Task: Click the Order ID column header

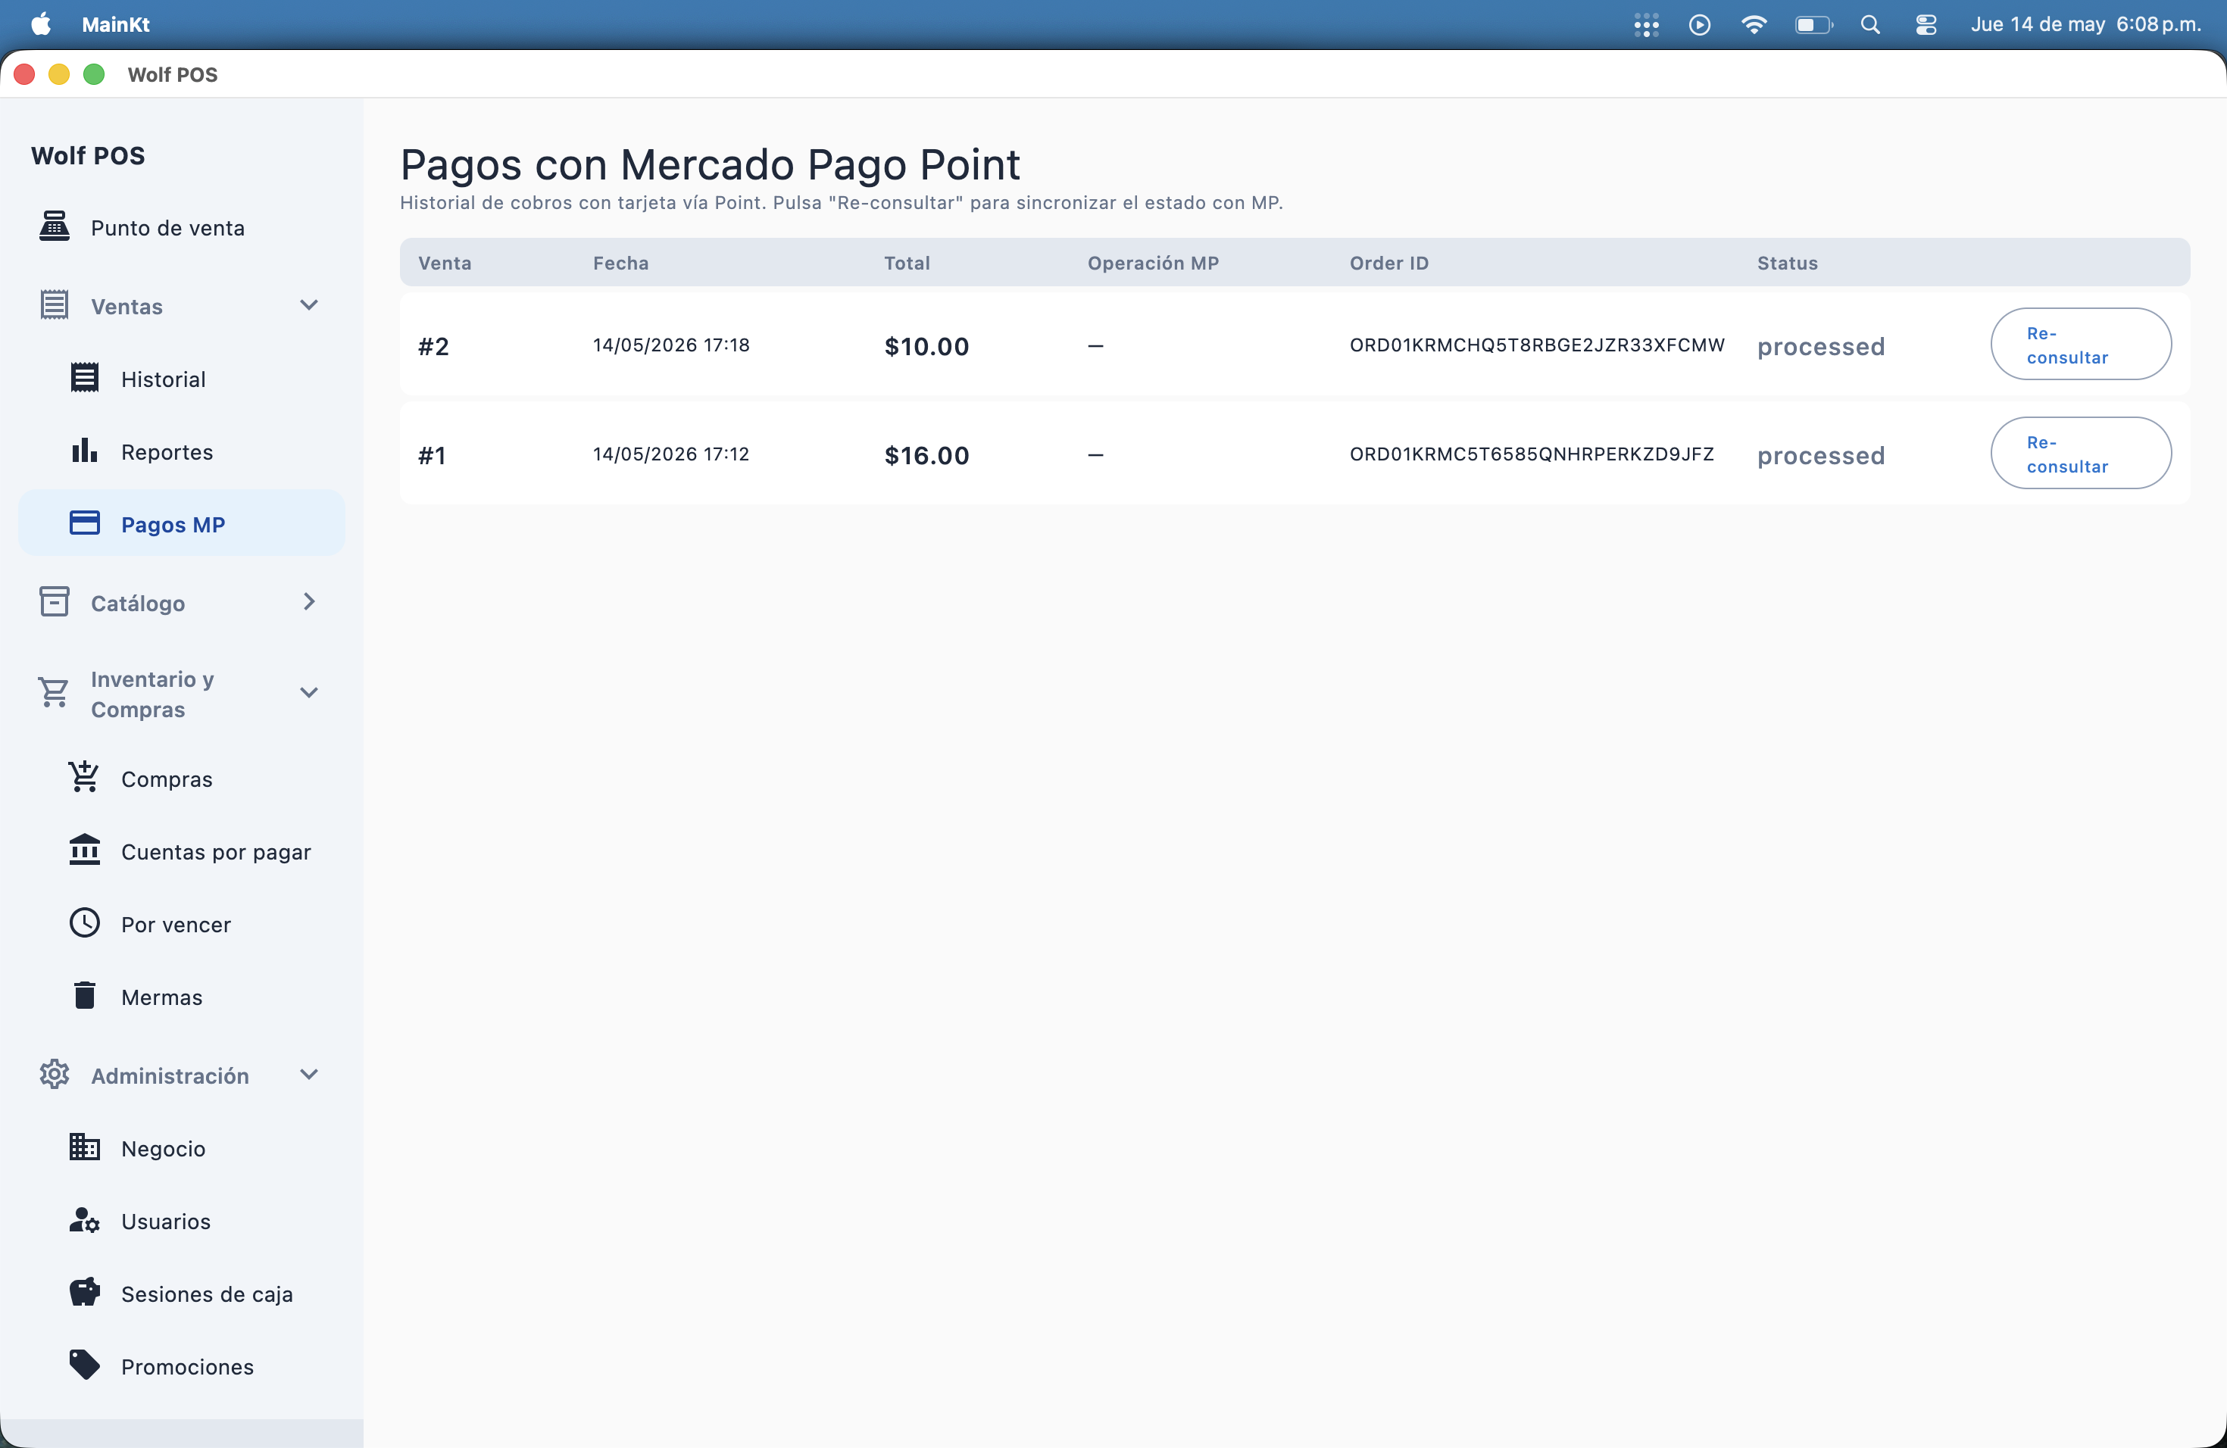Action: [1388, 263]
